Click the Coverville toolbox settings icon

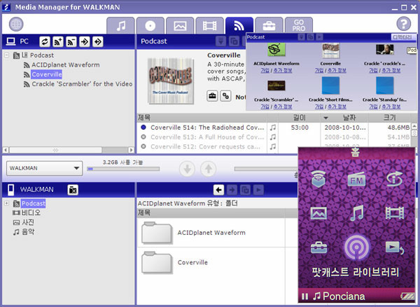(212, 96)
